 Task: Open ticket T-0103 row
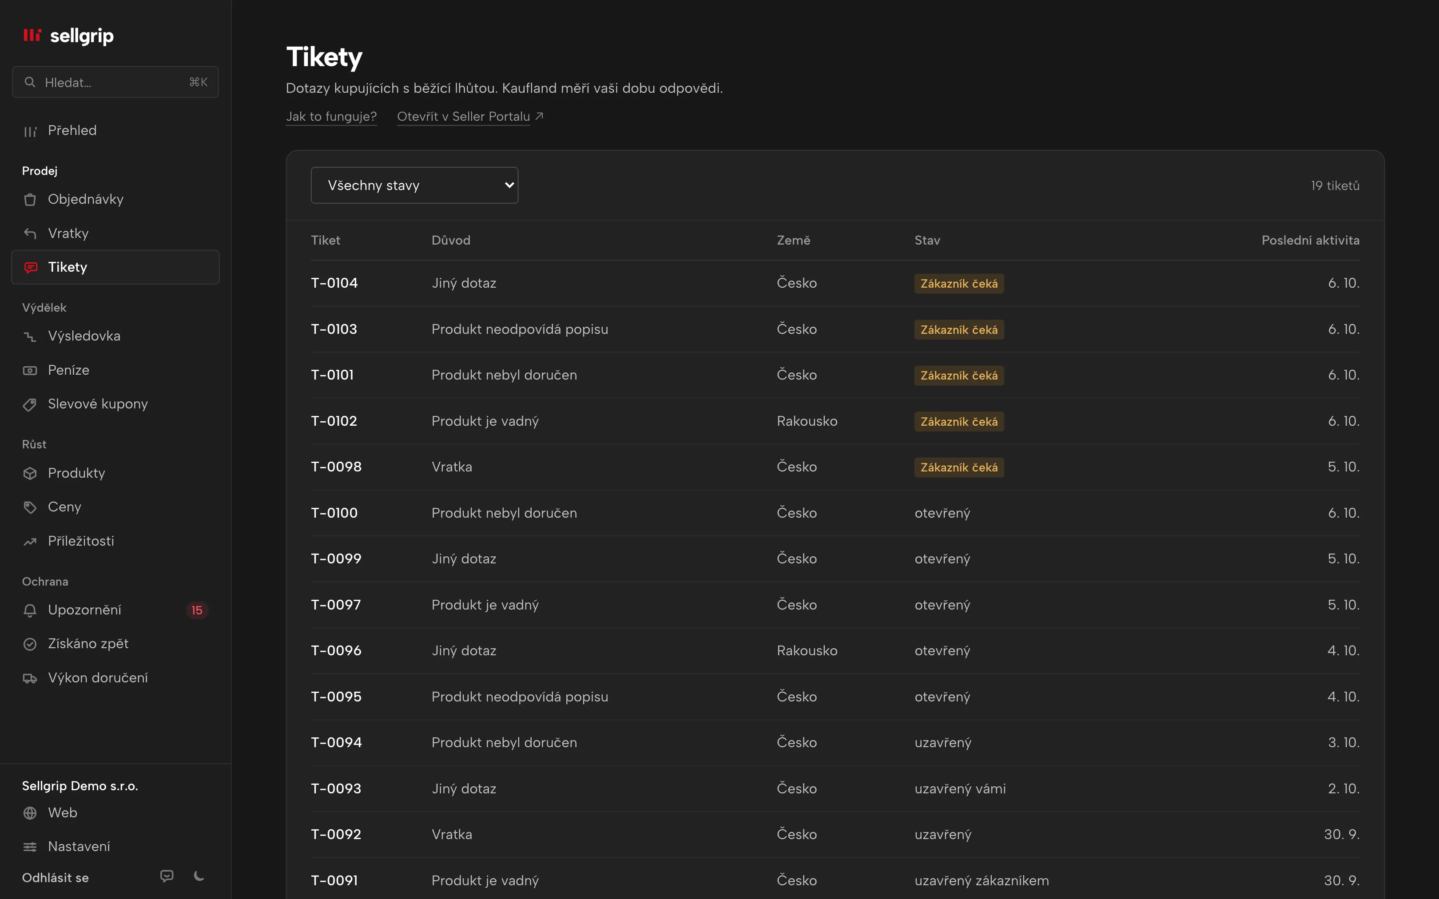pos(835,329)
